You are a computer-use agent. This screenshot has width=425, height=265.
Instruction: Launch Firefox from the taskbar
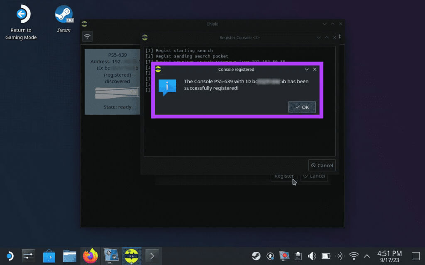pos(90,256)
